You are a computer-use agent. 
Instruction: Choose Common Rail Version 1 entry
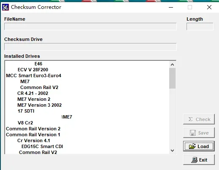pyautogui.click(x=33, y=135)
